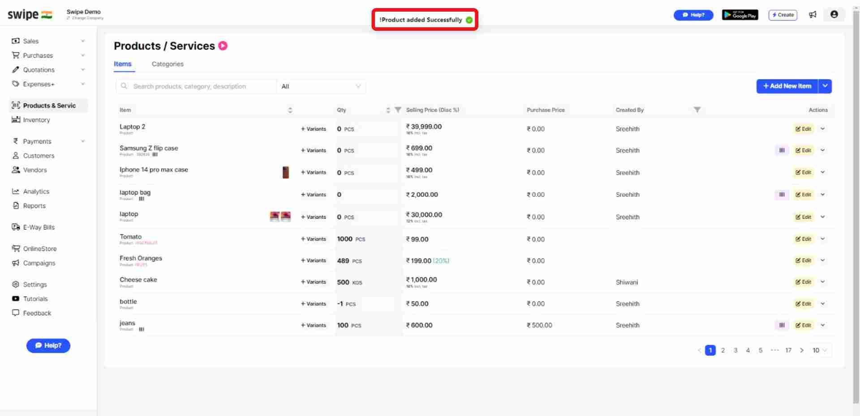860x416 pixels.
Task: Sort the table by Item column arrows
Action: coord(290,110)
